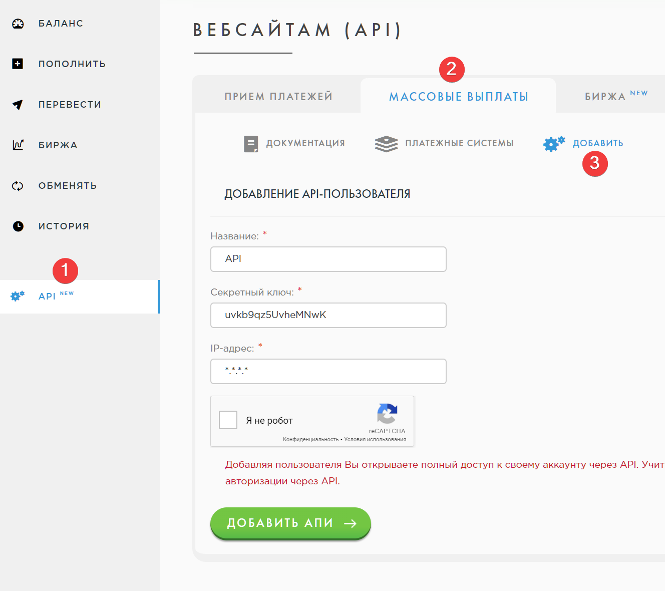Click into the IP-адрес field
Viewport: 665px width, 591px height.
click(328, 371)
